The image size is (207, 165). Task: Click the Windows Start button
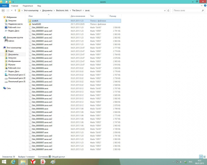point(3,162)
